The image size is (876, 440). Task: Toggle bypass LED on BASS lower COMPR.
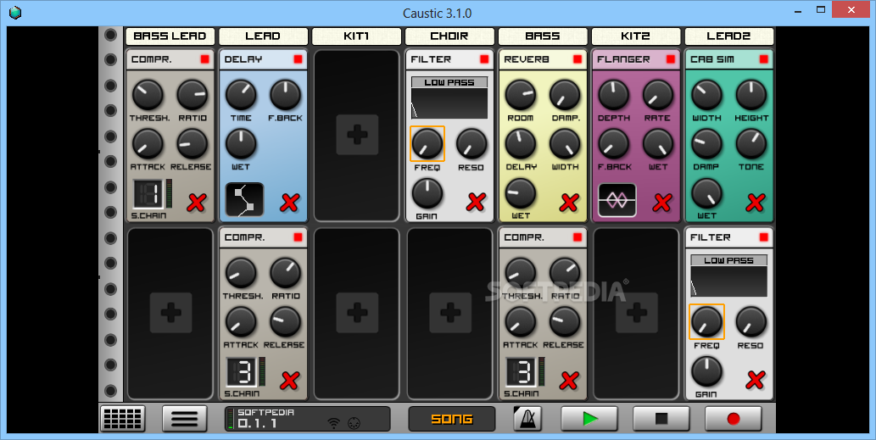click(x=577, y=237)
